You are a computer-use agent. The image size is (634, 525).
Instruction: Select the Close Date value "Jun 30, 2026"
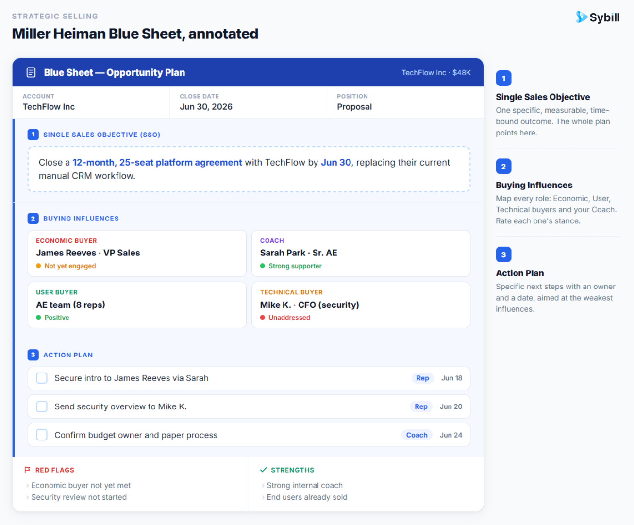pos(206,107)
